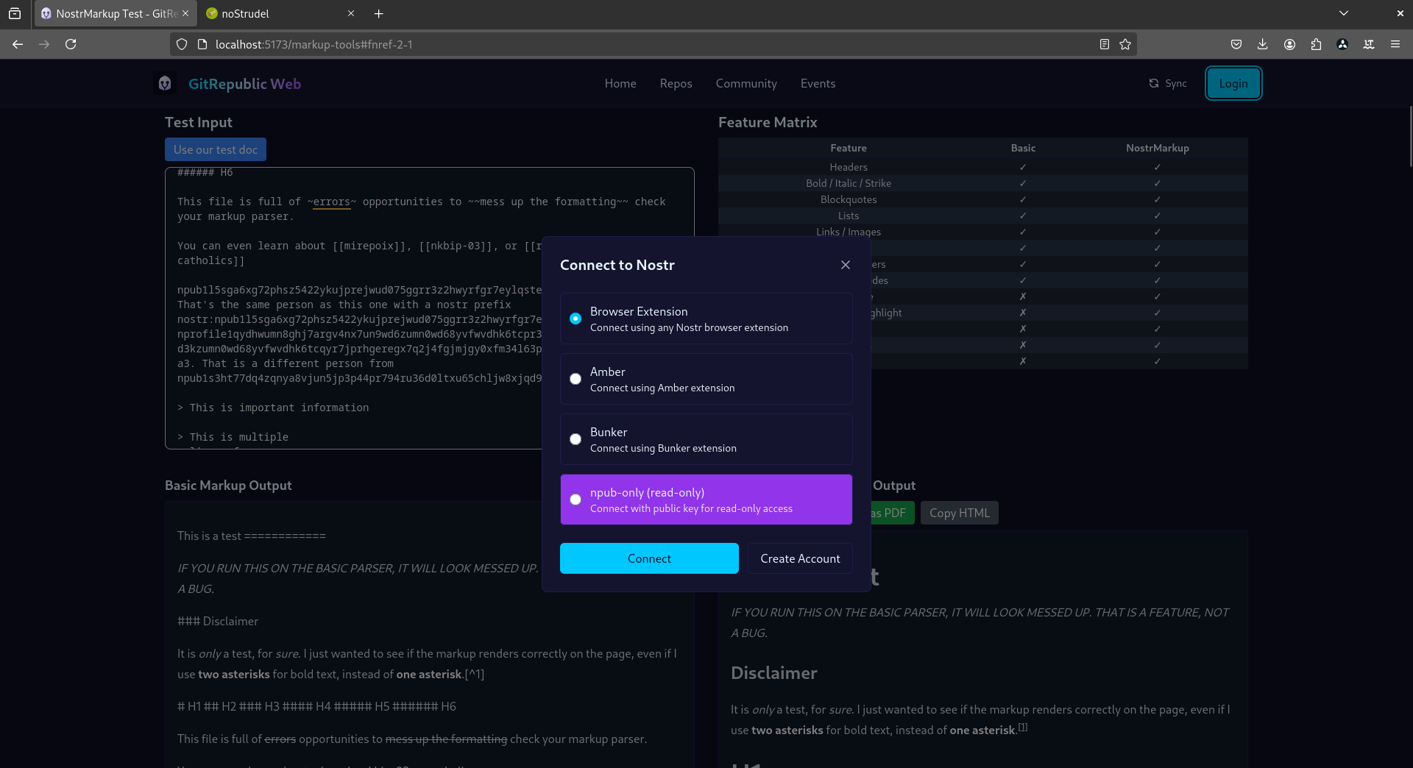Click the Blockquotes feature row
Screen dimensions: 1413x768
[982, 199]
